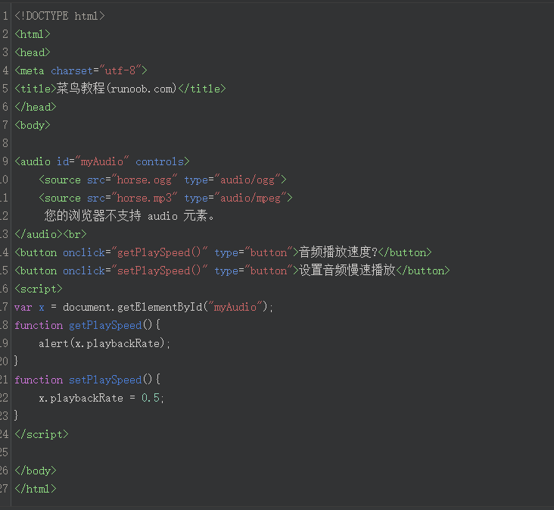Click the closing </html> tag
This screenshot has width=554, height=510.
click(35, 489)
